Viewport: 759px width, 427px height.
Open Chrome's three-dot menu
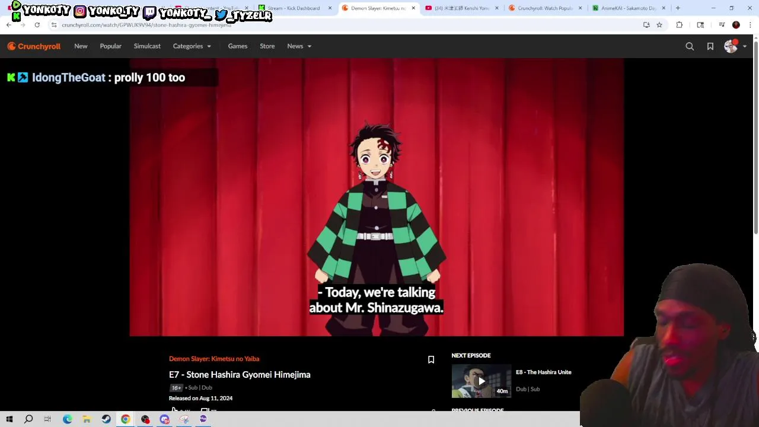pos(750,25)
